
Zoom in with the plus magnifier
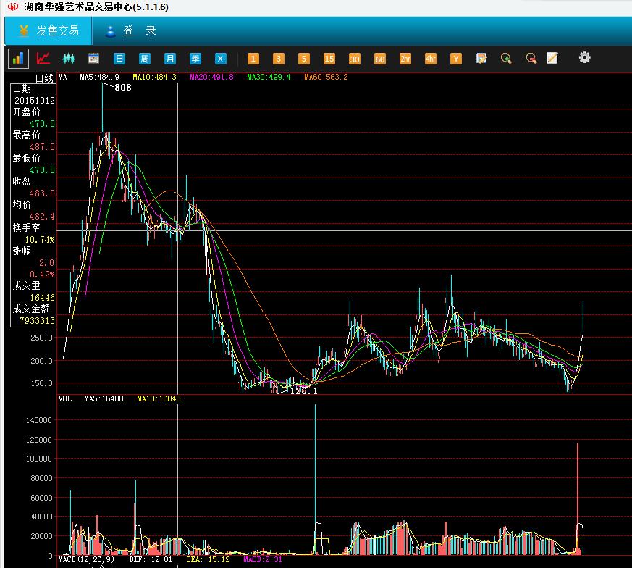(x=506, y=59)
